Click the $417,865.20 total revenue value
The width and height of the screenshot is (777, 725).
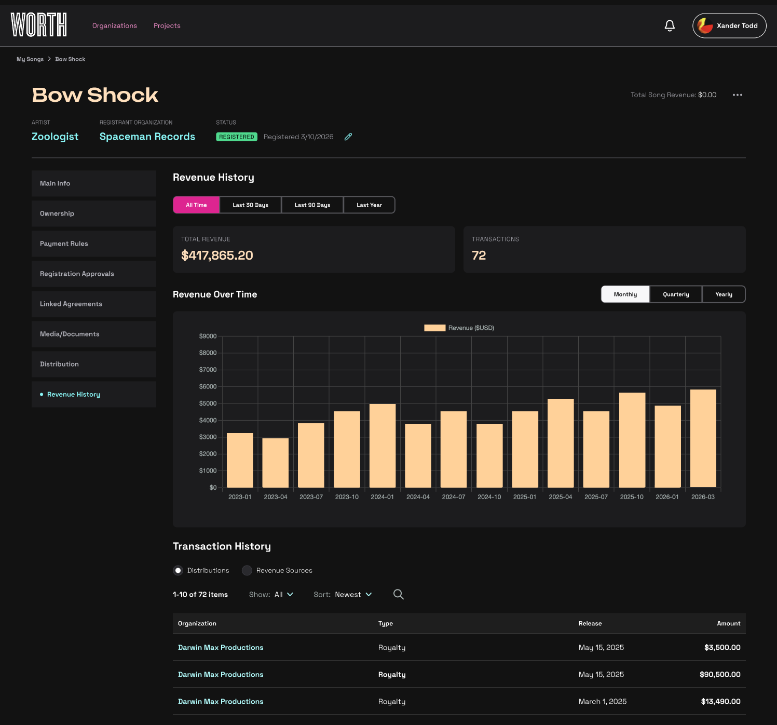click(217, 255)
